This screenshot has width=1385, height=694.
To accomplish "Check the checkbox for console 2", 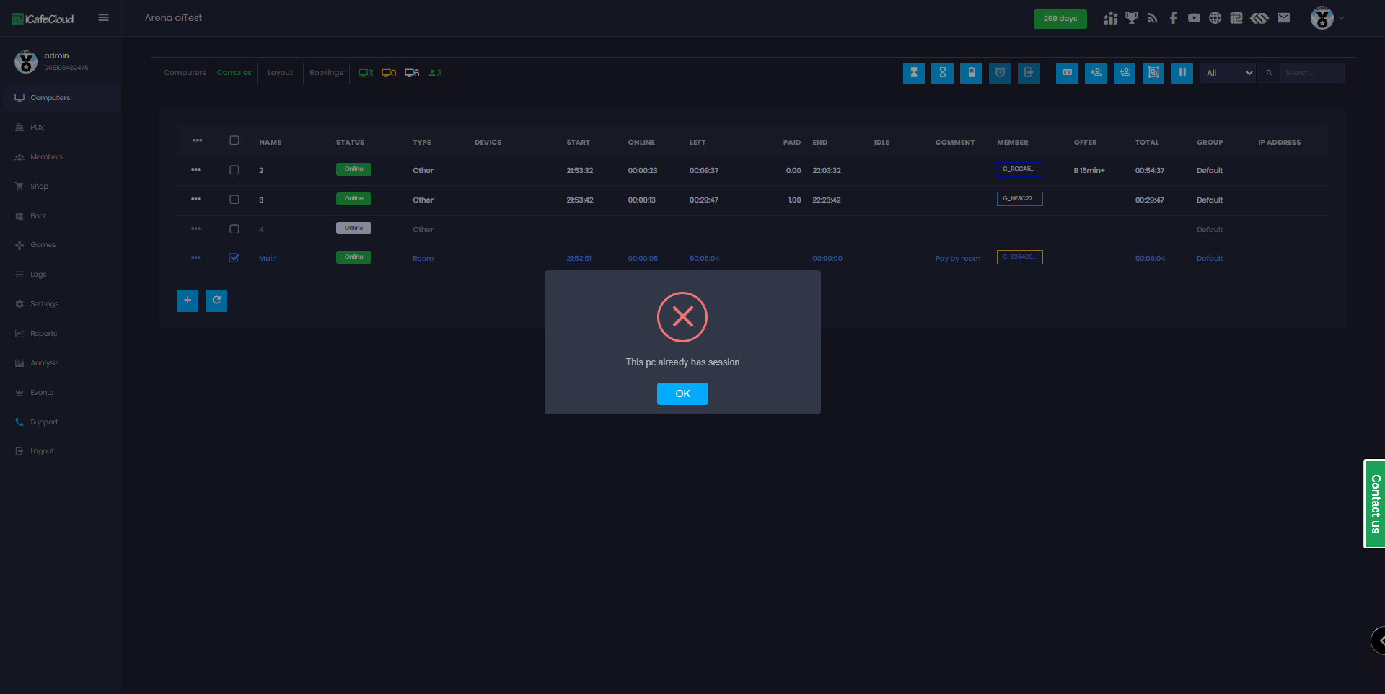I will coord(234,170).
